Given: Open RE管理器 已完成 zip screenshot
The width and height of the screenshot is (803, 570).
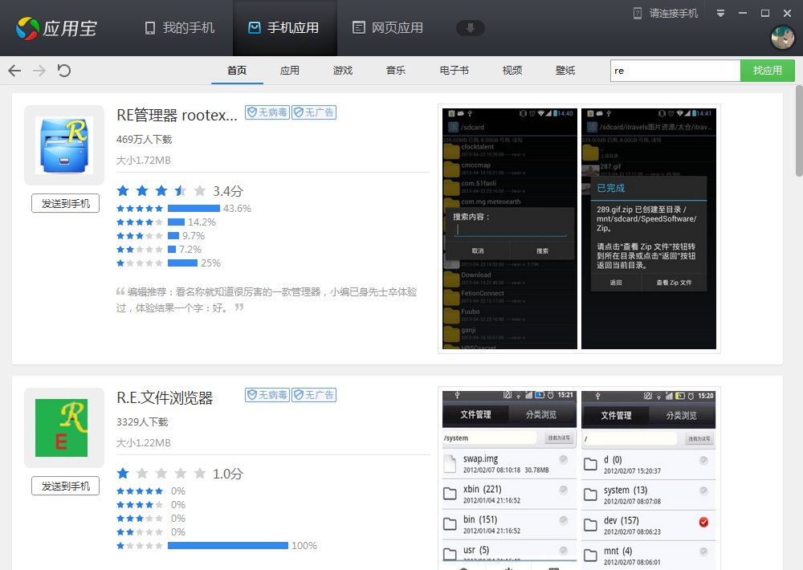Looking at the screenshot, I should pyautogui.click(x=649, y=229).
